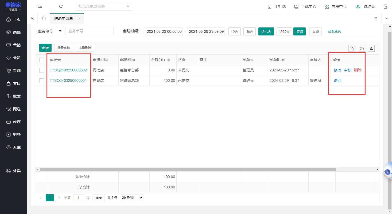
Task: Click the logout icon at top right
Action: click(386, 7)
